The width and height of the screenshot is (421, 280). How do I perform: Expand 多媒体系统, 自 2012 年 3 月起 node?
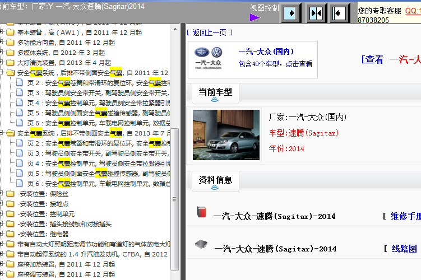[1, 53]
